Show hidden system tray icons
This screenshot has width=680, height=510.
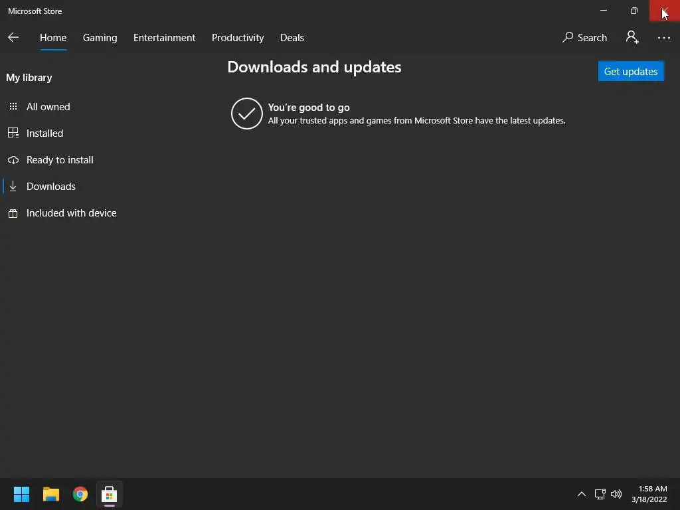[582, 494]
